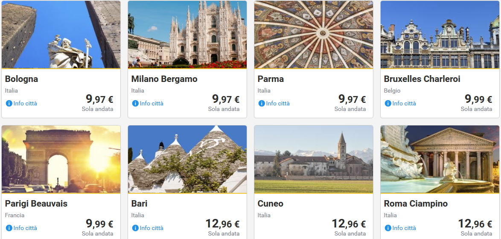Screen dimensions: 501x239
Task: Click the Cuneo countryside church photo
Action: point(314,159)
